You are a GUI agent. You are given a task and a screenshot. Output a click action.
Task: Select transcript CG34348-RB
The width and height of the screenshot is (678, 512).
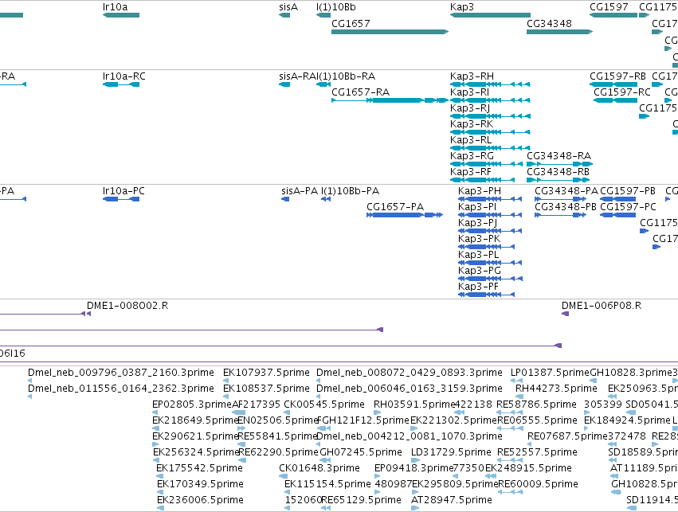(558, 180)
